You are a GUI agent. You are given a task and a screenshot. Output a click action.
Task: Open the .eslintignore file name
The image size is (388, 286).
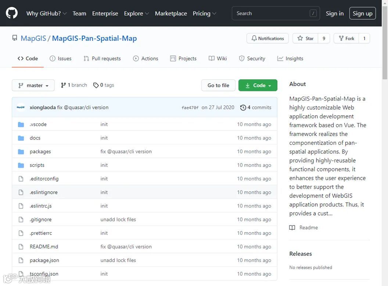point(44,192)
